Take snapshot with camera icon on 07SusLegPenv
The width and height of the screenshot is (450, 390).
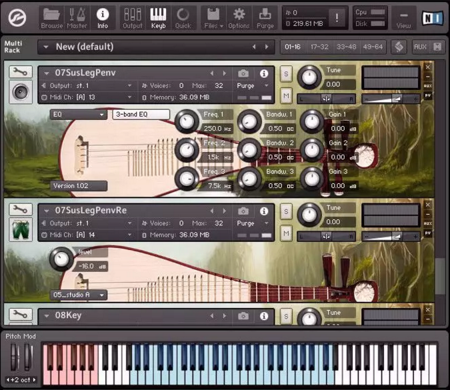243,73
